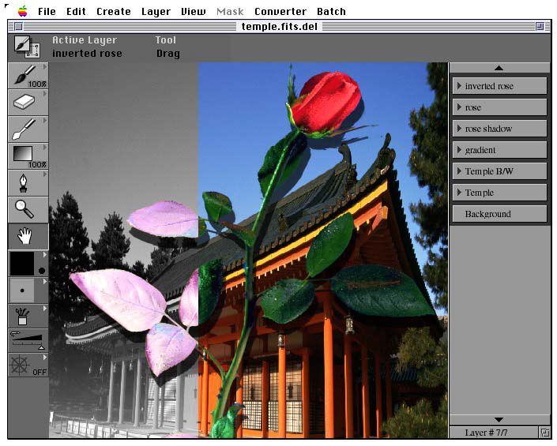Open the Apple menu
The height and width of the screenshot is (446, 557).
pyautogui.click(x=22, y=11)
